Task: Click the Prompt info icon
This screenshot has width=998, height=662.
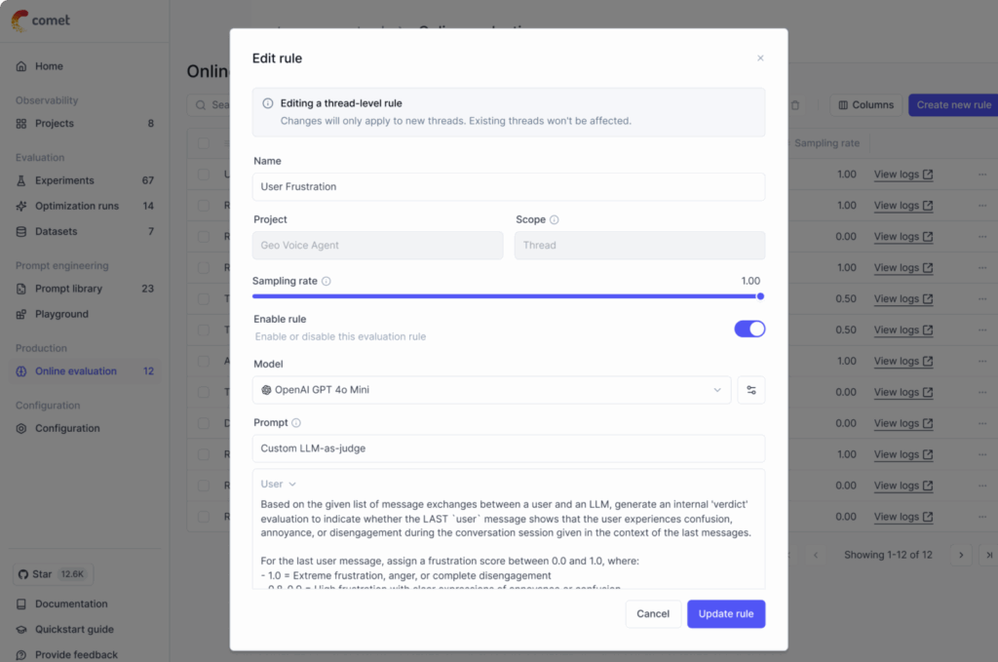Action: tap(296, 423)
